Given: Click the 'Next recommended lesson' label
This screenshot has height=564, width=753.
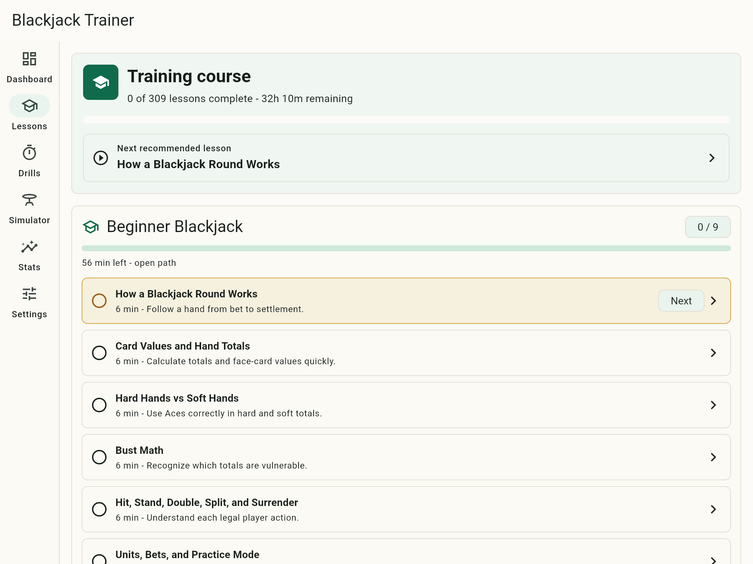Looking at the screenshot, I should point(174,148).
